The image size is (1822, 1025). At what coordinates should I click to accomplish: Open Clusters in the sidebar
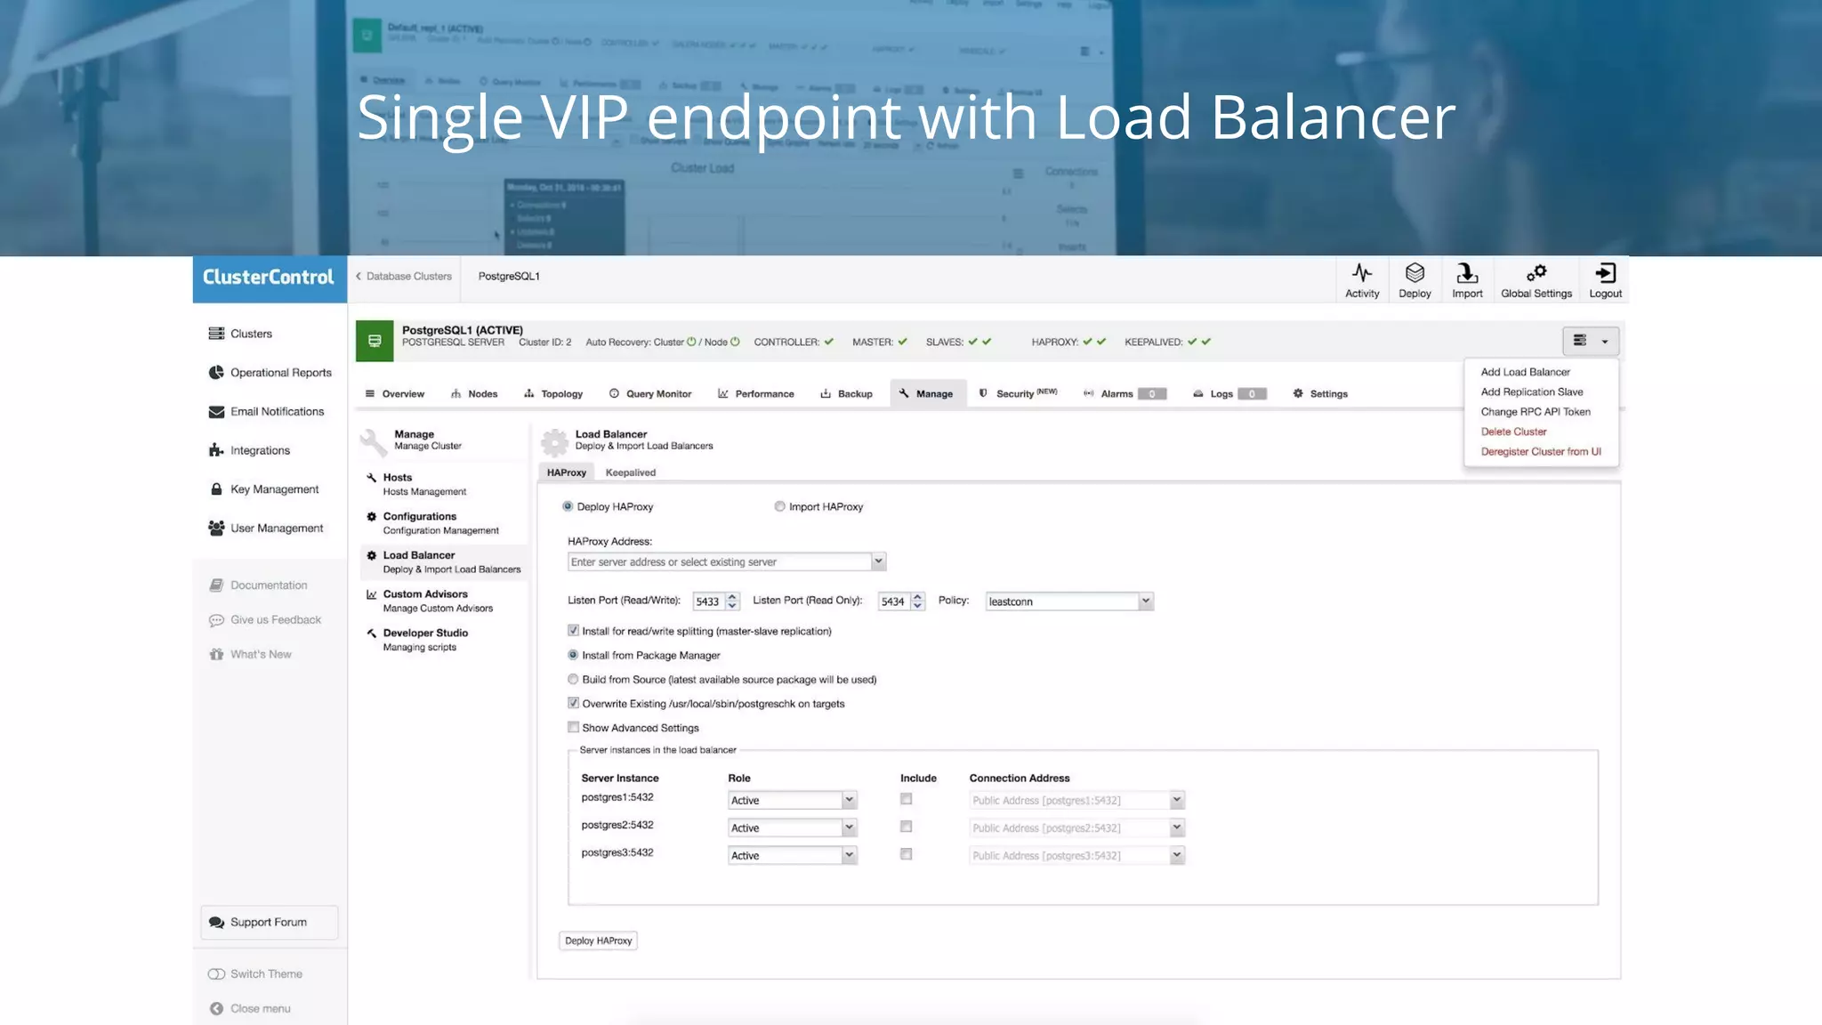[240, 334]
